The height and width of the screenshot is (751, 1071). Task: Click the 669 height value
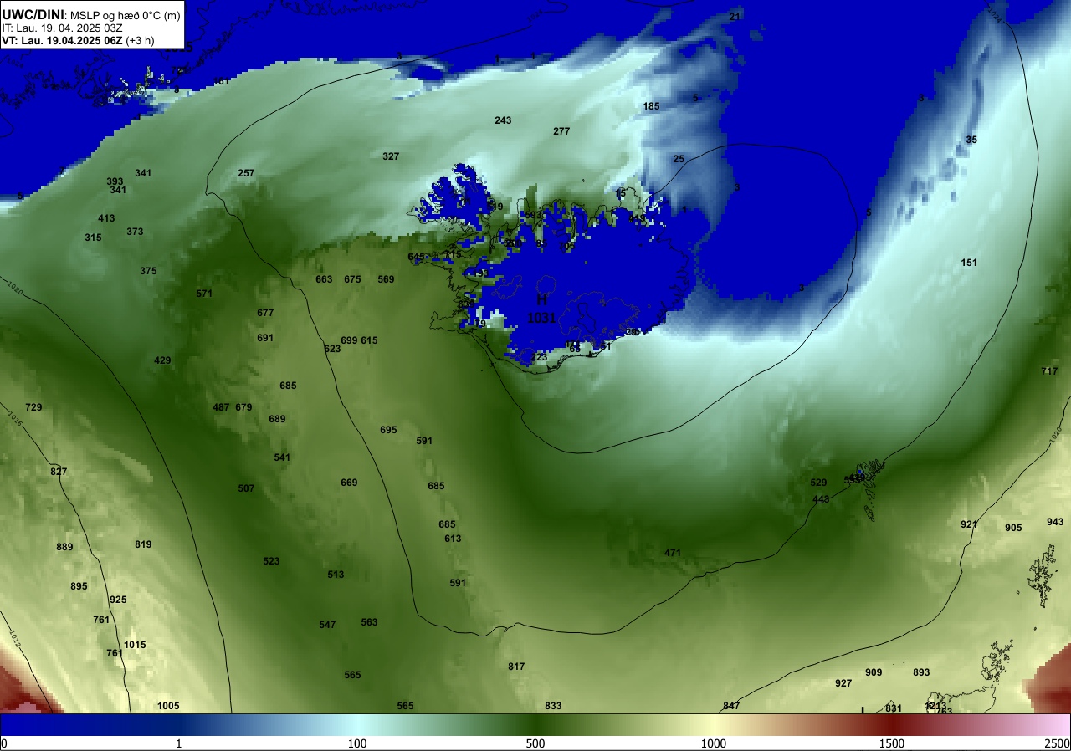point(349,483)
